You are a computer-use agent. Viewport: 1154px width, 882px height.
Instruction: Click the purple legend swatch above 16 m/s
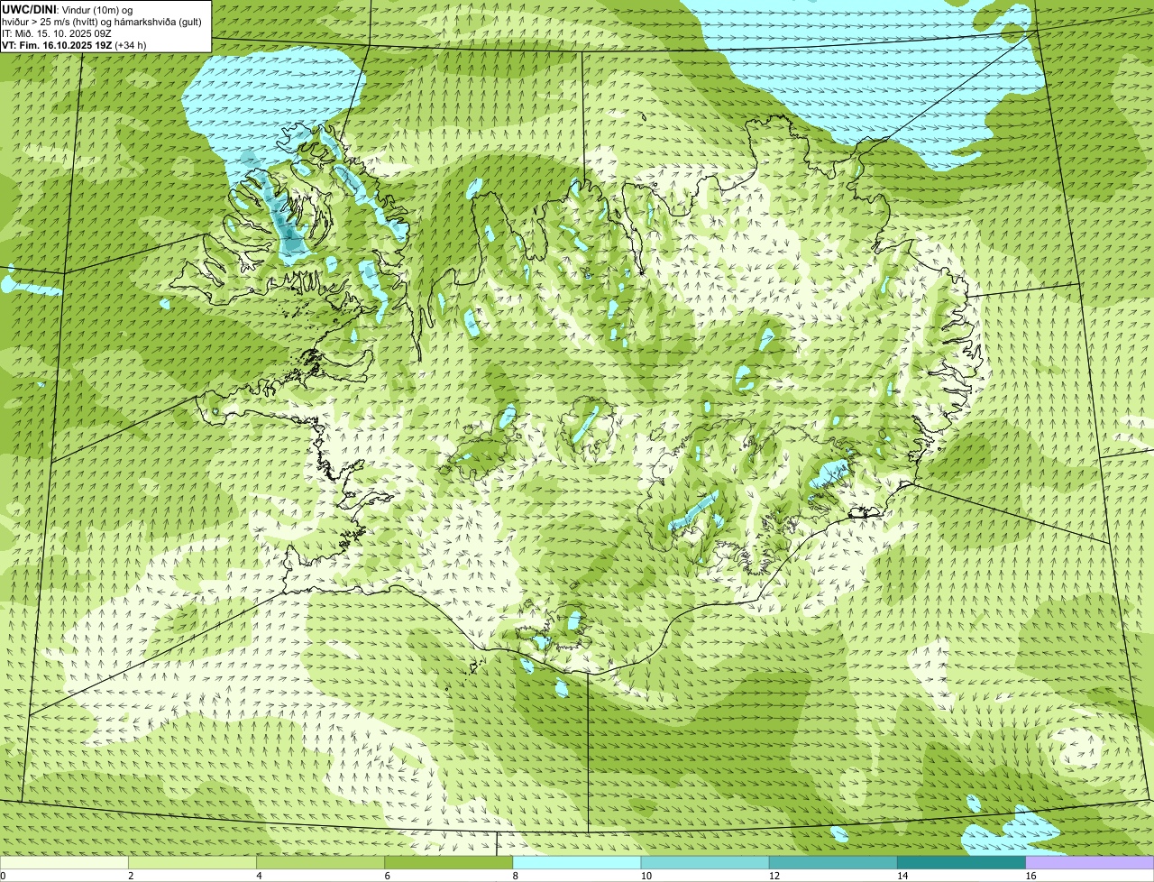tap(1090, 863)
